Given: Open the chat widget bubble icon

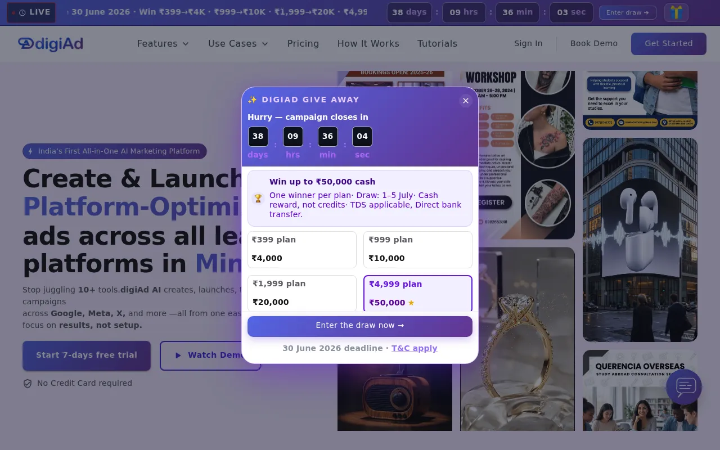Looking at the screenshot, I should pyautogui.click(x=684, y=387).
